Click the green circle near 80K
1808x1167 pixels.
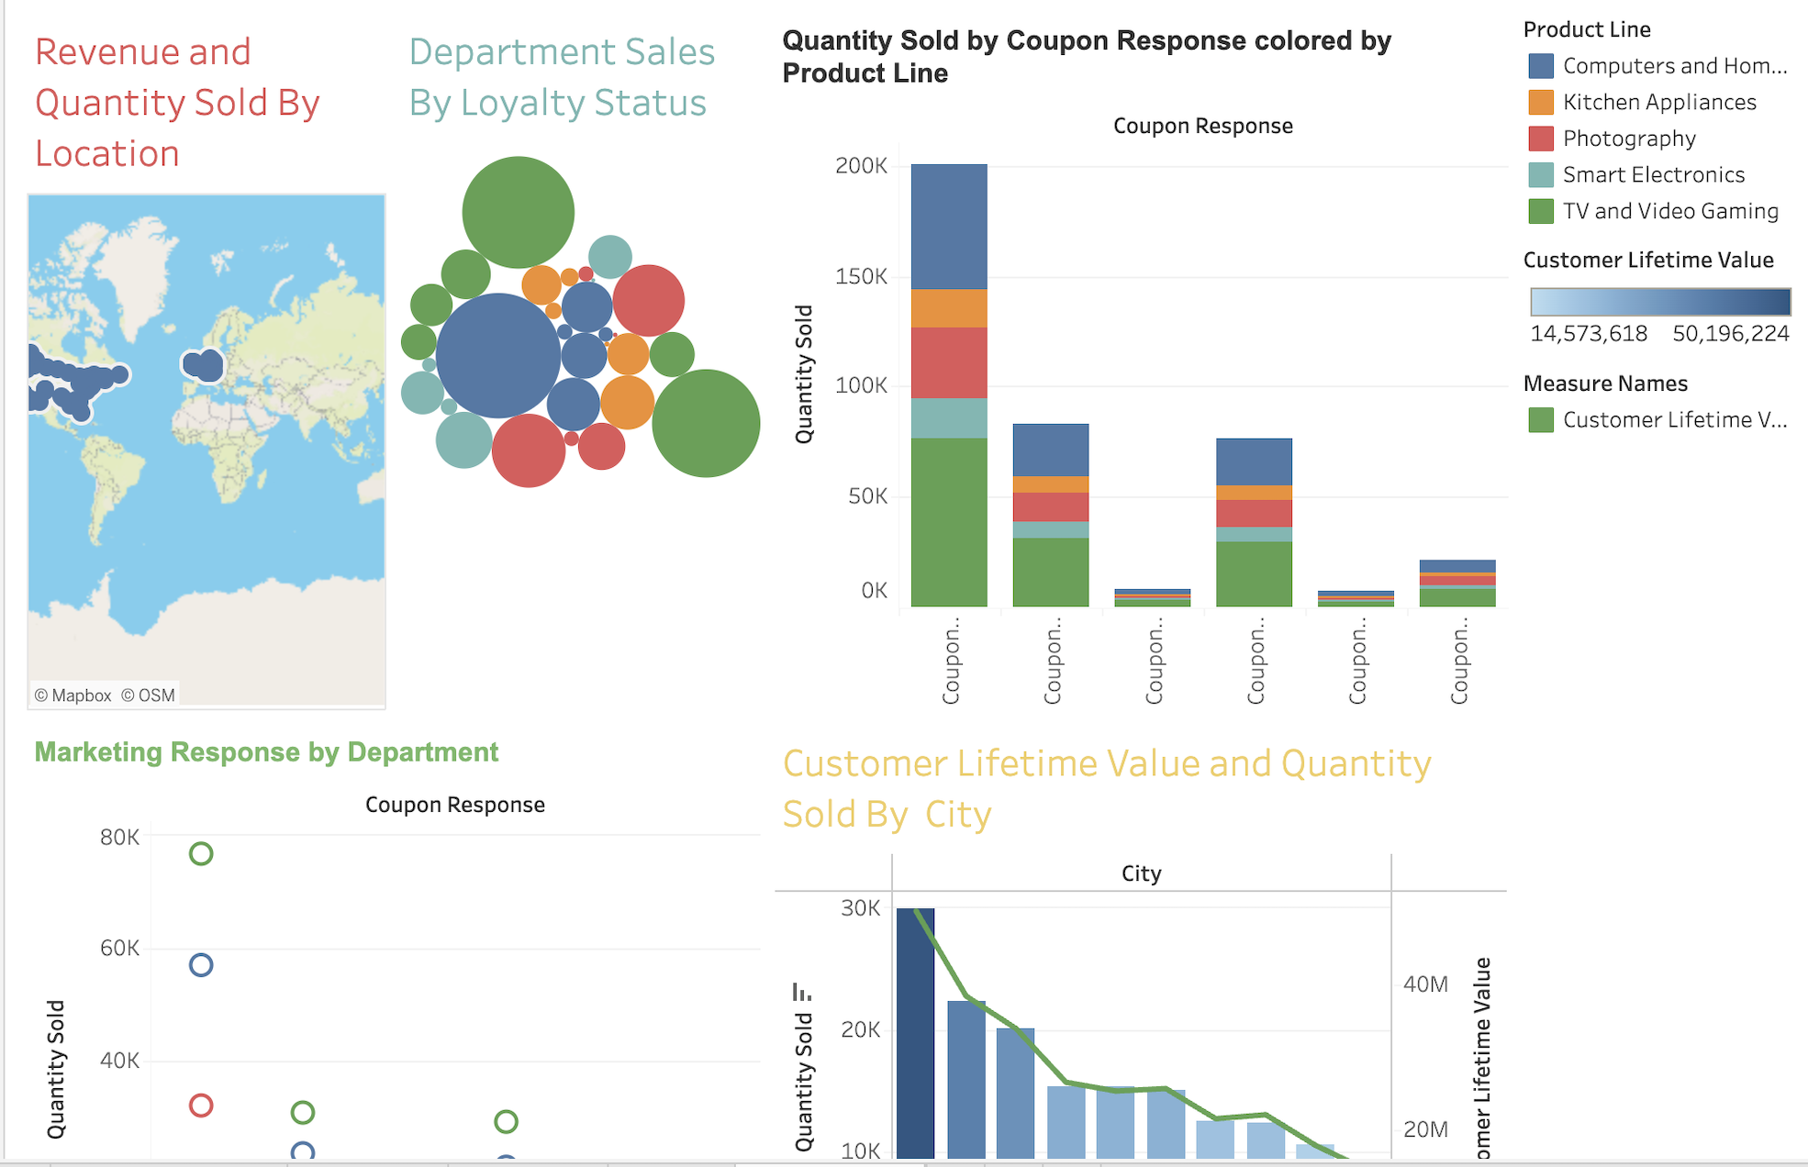pyautogui.click(x=201, y=854)
